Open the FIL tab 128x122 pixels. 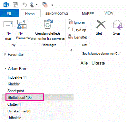[10, 13]
